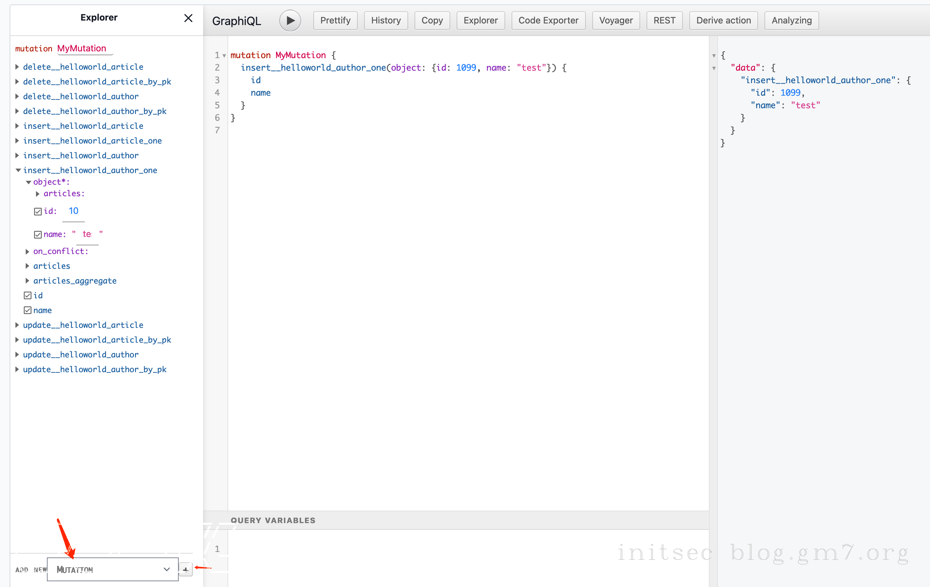Collapse insert__helloworld_author_one tree node
This screenshot has width=930, height=587.
[x=18, y=170]
